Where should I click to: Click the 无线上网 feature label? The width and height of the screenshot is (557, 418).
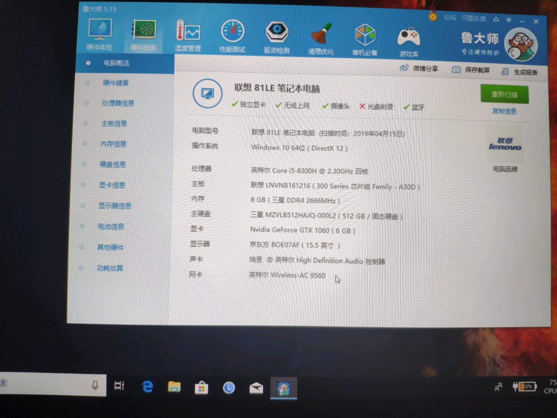click(x=296, y=106)
